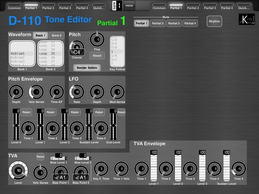Toggle the Bender Switch
259x194 pixels.
(x=87, y=68)
